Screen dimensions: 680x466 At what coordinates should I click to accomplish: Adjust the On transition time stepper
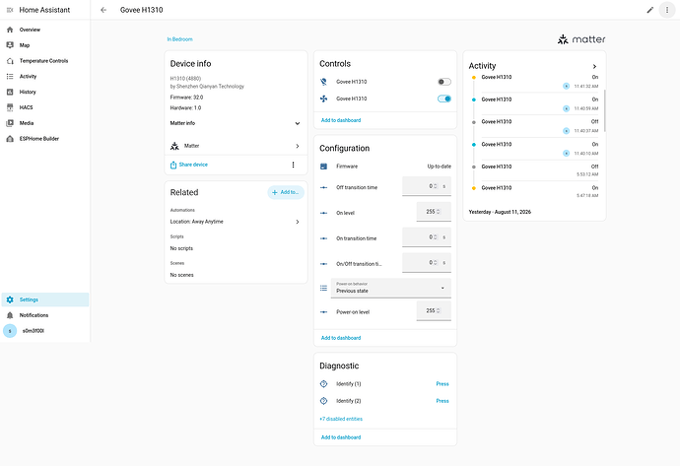click(435, 237)
